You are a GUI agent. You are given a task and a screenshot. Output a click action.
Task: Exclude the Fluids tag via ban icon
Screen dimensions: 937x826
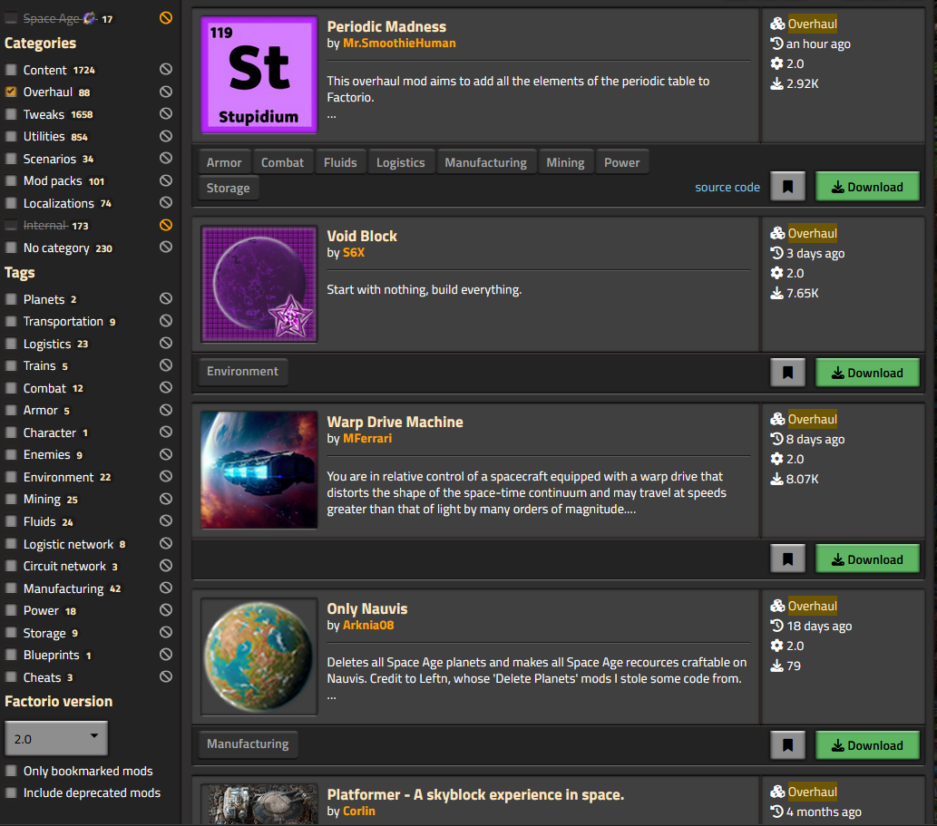165,521
